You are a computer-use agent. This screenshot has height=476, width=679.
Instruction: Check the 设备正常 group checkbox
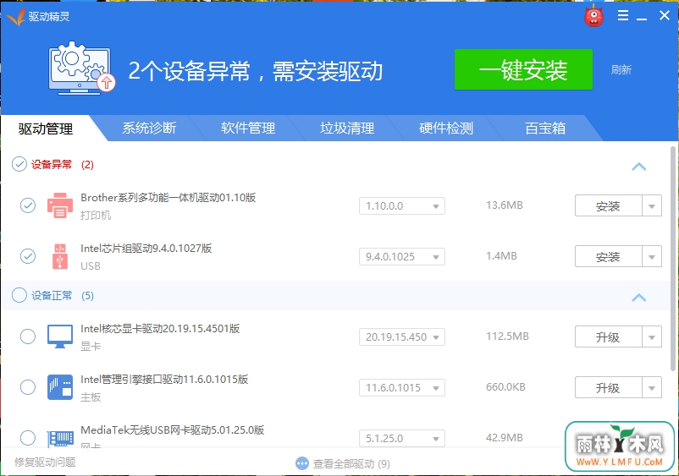click(19, 295)
